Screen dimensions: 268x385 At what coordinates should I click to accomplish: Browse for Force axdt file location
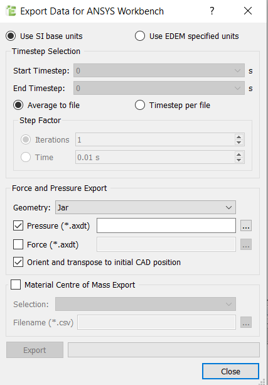[246, 244]
